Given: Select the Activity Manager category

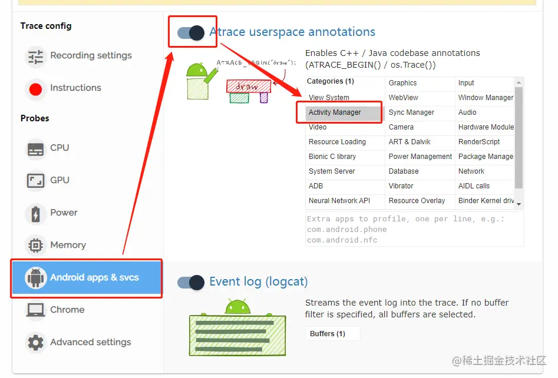Looking at the screenshot, I should pyautogui.click(x=345, y=112).
